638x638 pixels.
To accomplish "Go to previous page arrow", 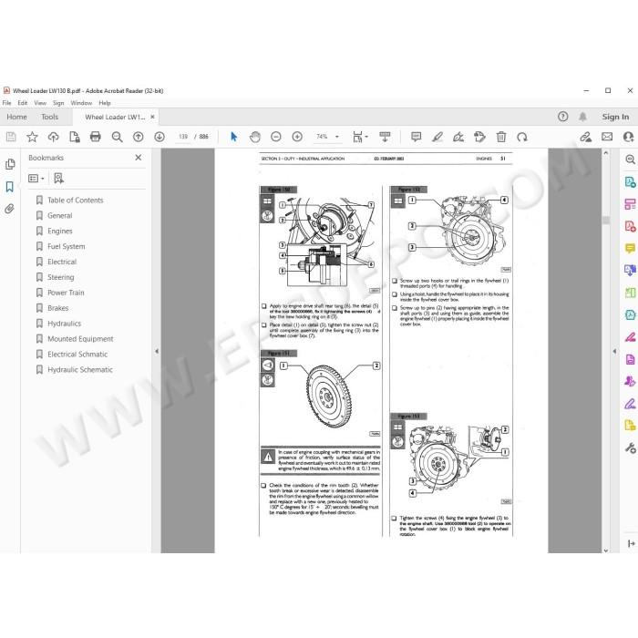I will point(139,137).
